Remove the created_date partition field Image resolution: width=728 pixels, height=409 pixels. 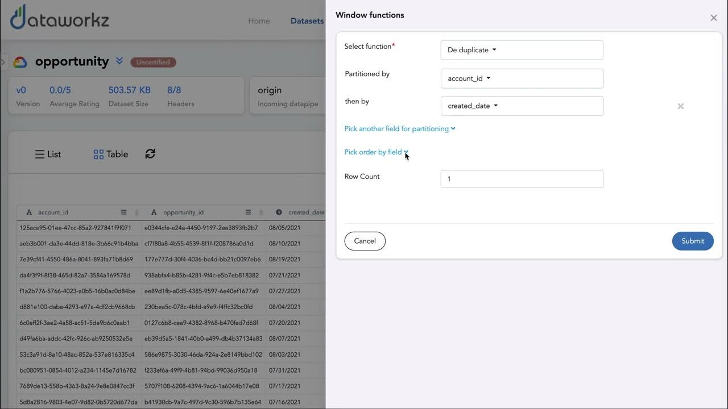pos(680,106)
